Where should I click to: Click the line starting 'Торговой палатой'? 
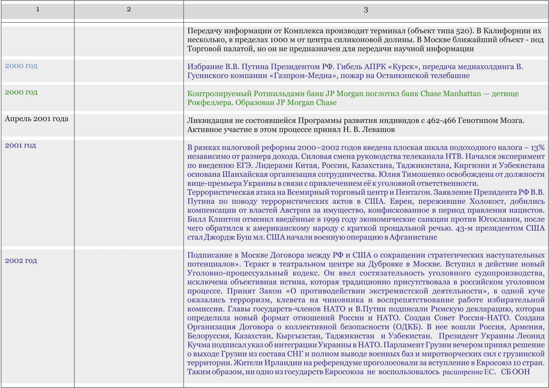tap(330, 49)
